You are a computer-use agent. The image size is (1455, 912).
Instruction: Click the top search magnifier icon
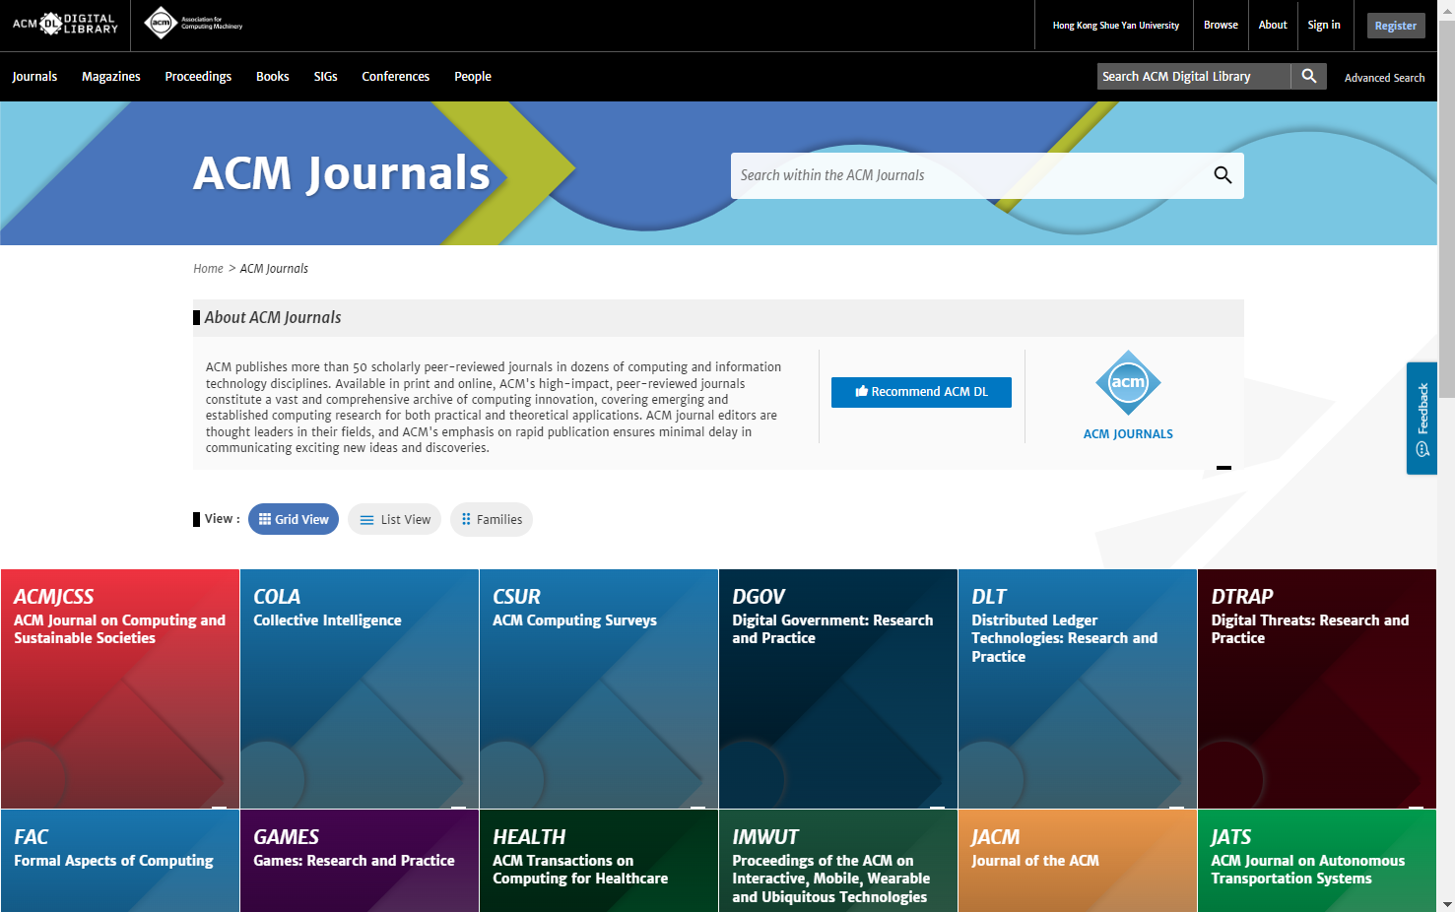coord(1308,76)
